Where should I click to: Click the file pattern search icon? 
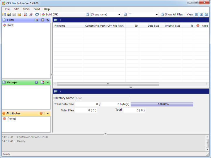[125, 15]
